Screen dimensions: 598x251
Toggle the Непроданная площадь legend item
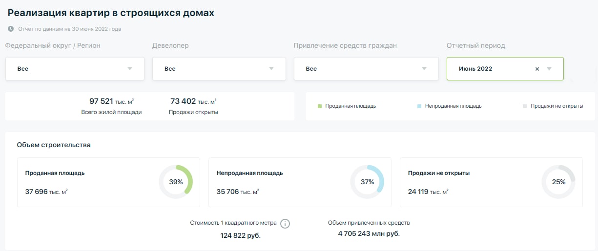click(453, 106)
